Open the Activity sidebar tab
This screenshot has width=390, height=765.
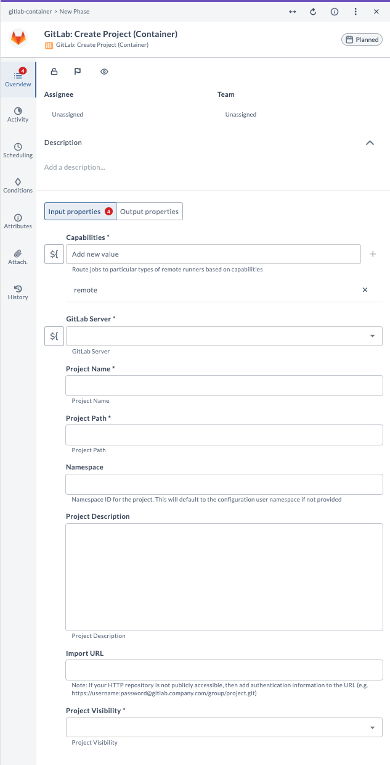[x=18, y=115]
